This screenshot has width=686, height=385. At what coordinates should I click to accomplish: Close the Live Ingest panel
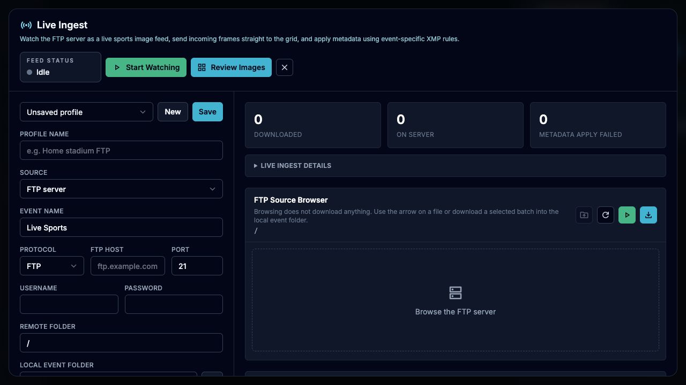(285, 67)
